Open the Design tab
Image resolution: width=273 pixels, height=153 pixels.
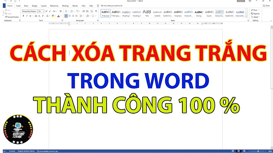[35, 6]
